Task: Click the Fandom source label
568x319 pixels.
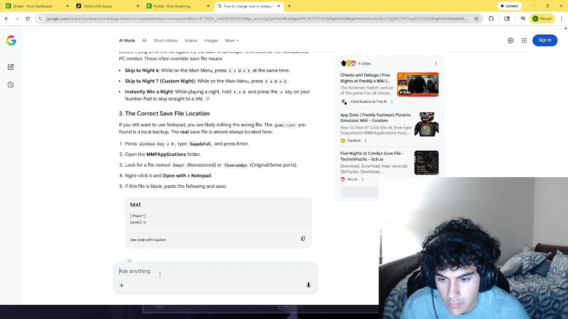Action: pos(354,141)
